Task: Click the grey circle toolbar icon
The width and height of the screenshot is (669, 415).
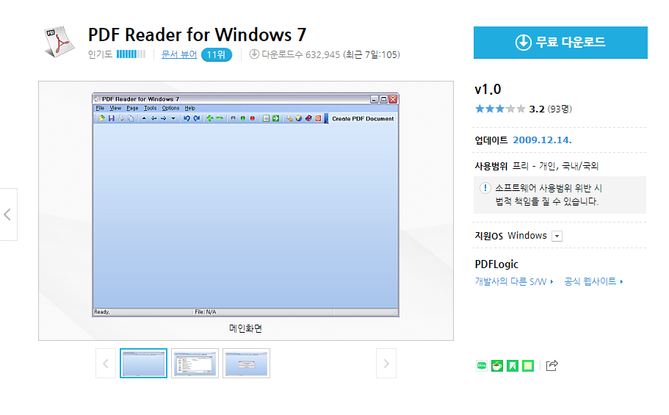Action: click(233, 118)
